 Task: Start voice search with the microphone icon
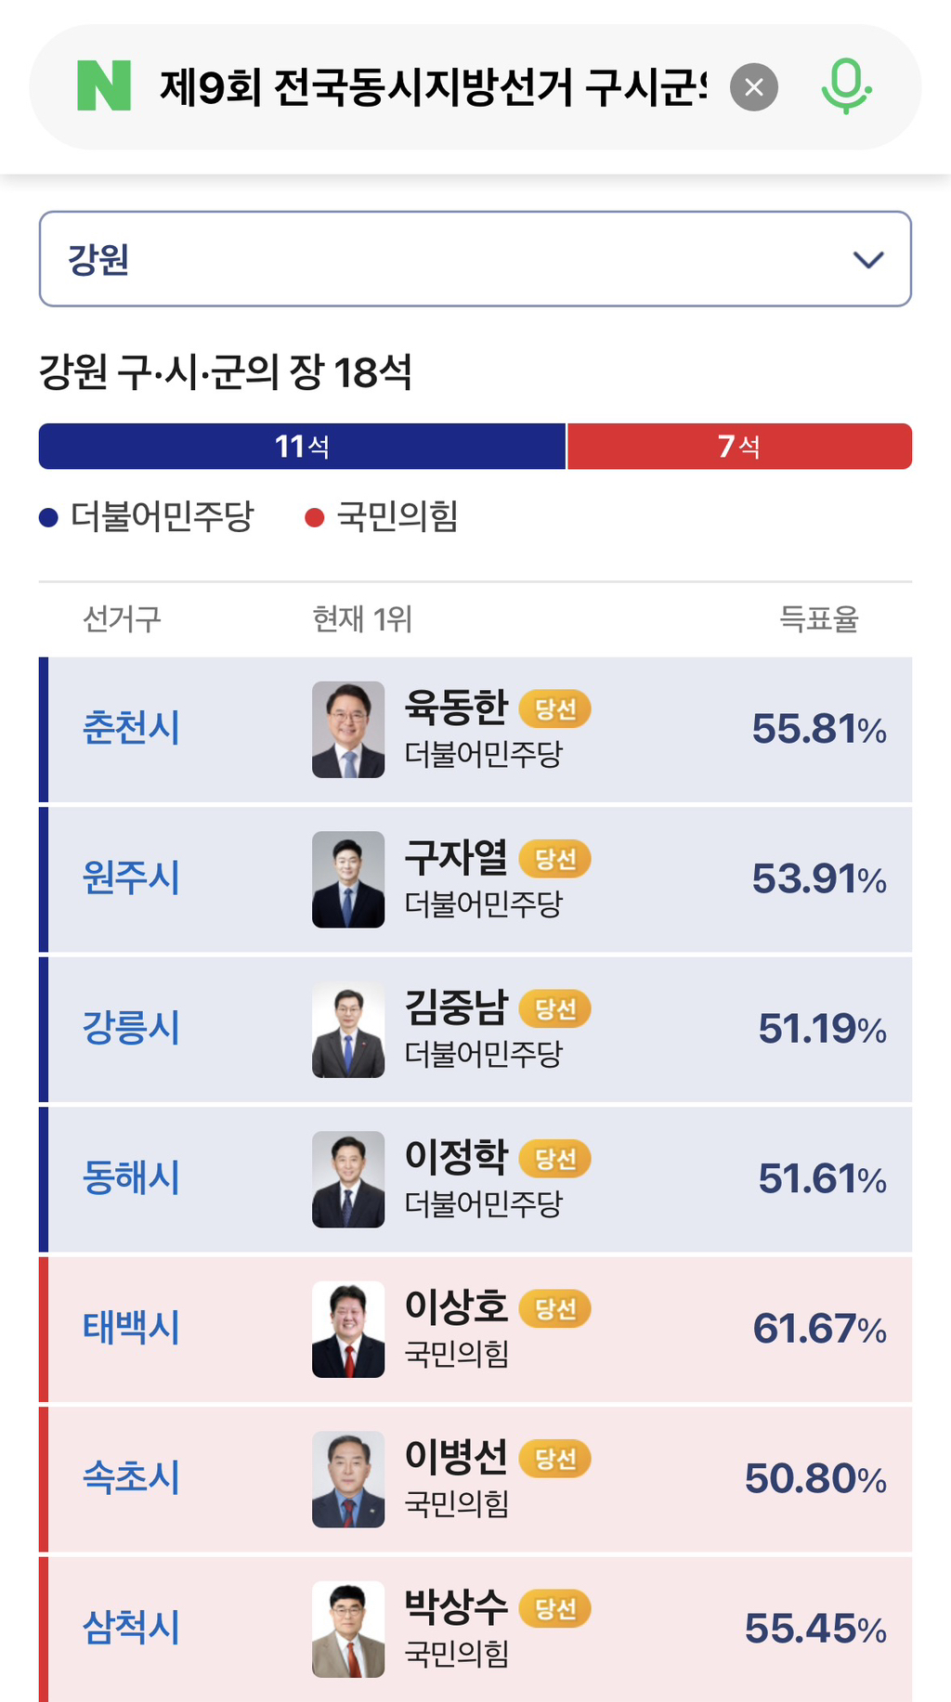(x=846, y=86)
